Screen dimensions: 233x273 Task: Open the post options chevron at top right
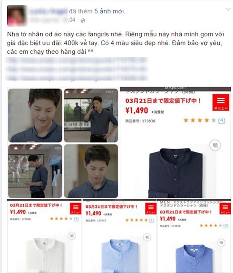click(228, 9)
